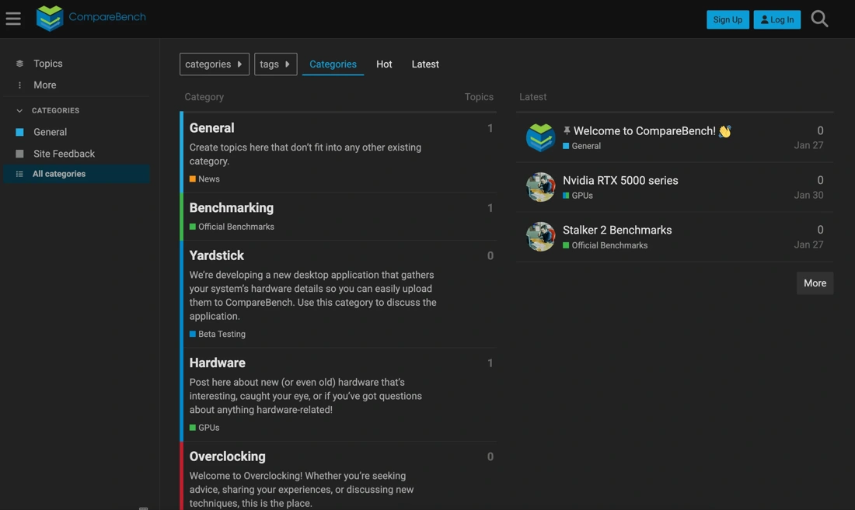This screenshot has height=510, width=855.
Task: Click the More button under the latest topics
Action: pos(815,283)
